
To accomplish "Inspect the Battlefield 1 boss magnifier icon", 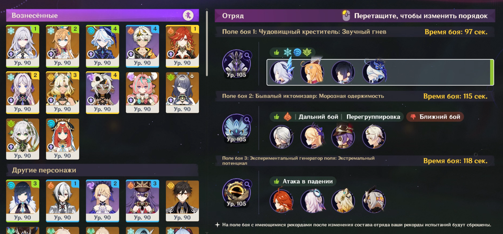I will [x=247, y=55].
